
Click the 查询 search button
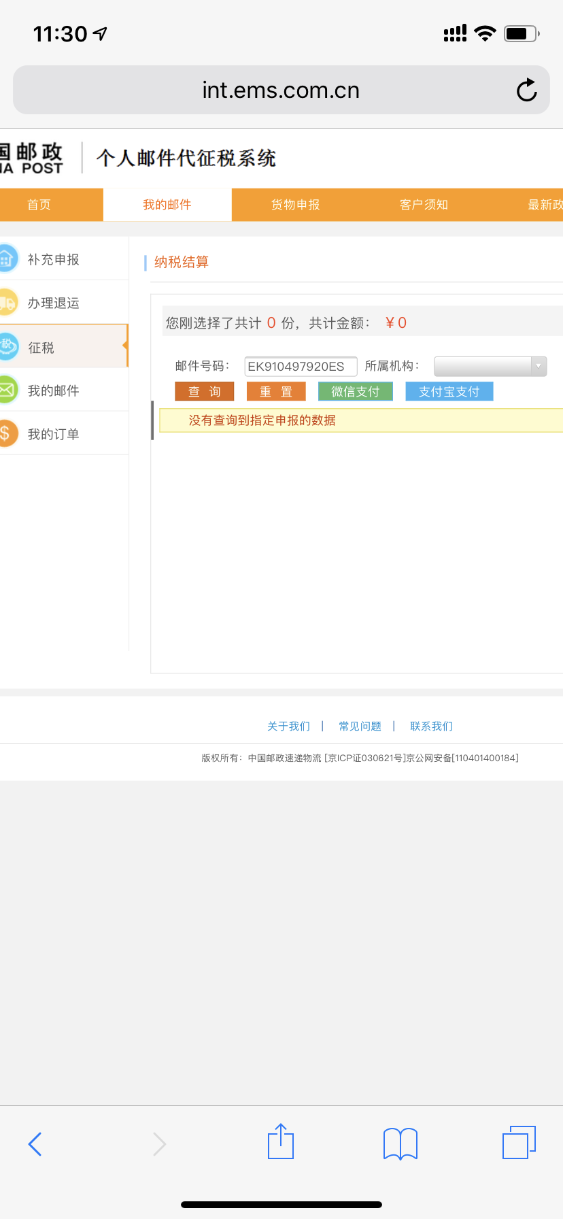click(x=205, y=391)
